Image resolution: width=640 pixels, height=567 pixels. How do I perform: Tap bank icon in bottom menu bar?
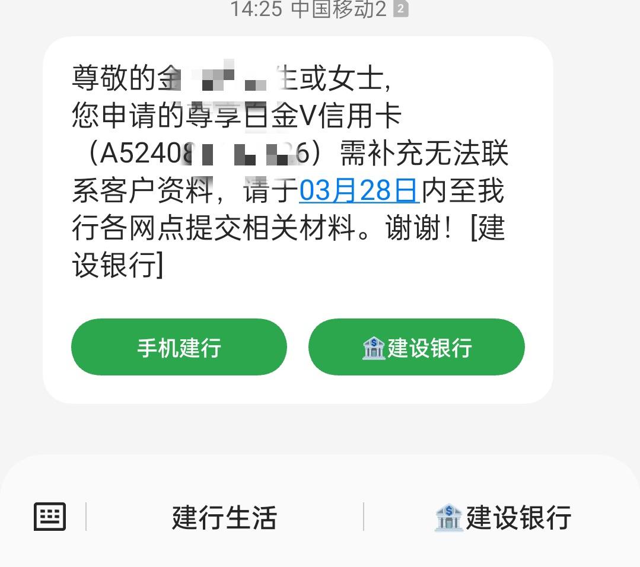(x=448, y=517)
